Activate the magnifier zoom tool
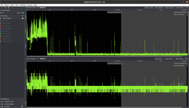Screen dimensions: 189x108 click(x=5, y=8)
